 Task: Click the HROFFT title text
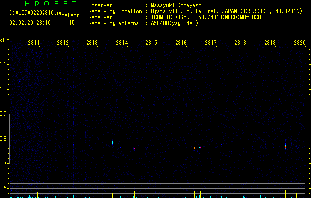click(50, 4)
